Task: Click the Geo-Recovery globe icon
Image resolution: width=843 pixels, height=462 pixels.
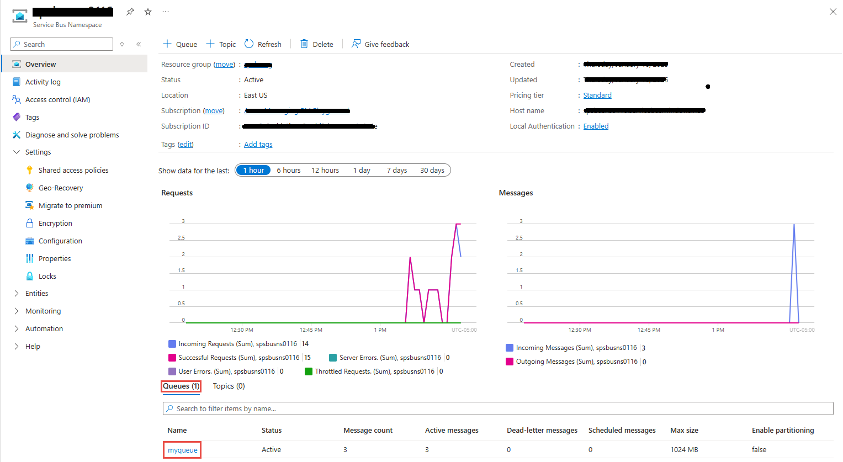Action: coord(30,188)
